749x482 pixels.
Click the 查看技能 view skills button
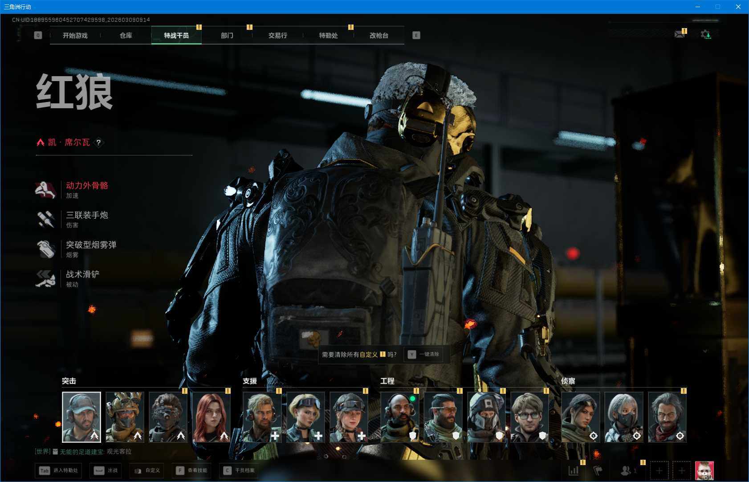click(x=192, y=470)
